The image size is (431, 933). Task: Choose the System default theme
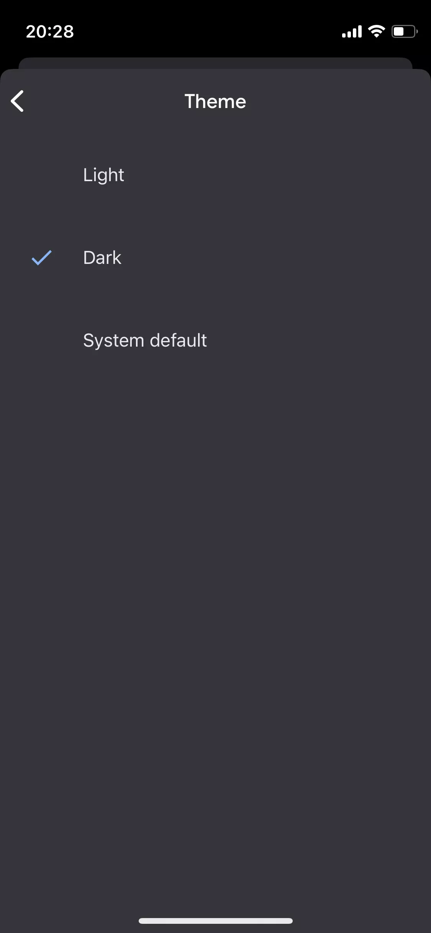(x=215, y=340)
